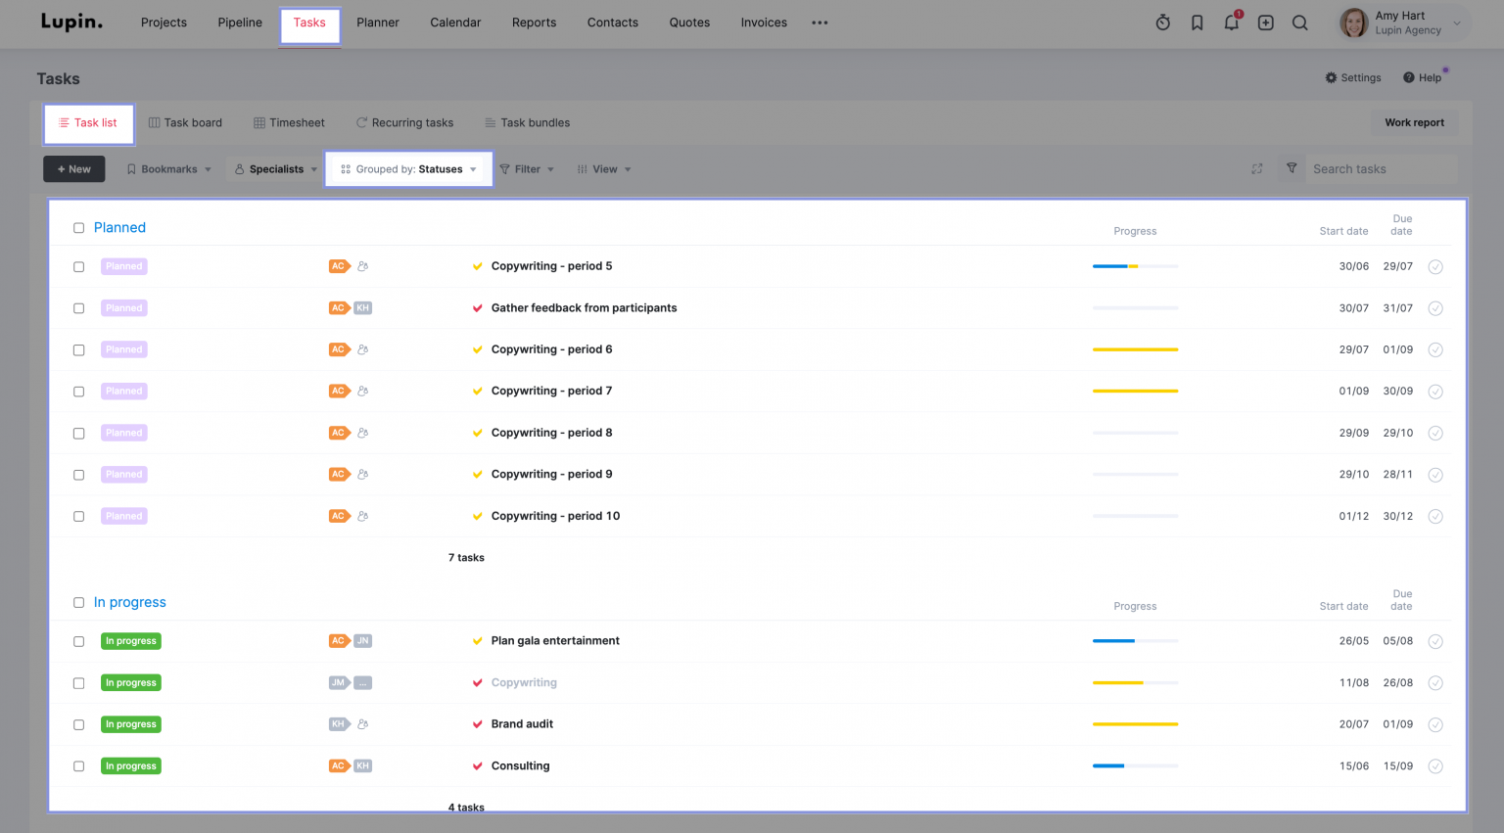Open the time tracker stopwatch icon
1504x833 pixels.
pos(1162,22)
